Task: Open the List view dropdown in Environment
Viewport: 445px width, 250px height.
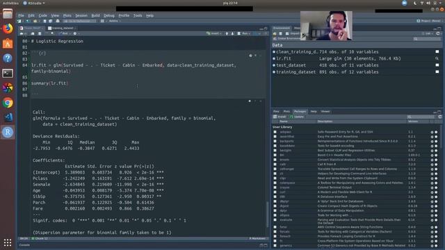Action: click(x=428, y=33)
